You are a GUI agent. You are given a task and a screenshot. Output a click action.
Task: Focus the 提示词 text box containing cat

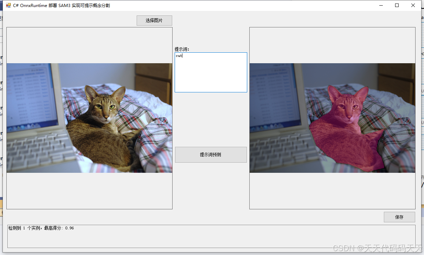[x=211, y=72]
